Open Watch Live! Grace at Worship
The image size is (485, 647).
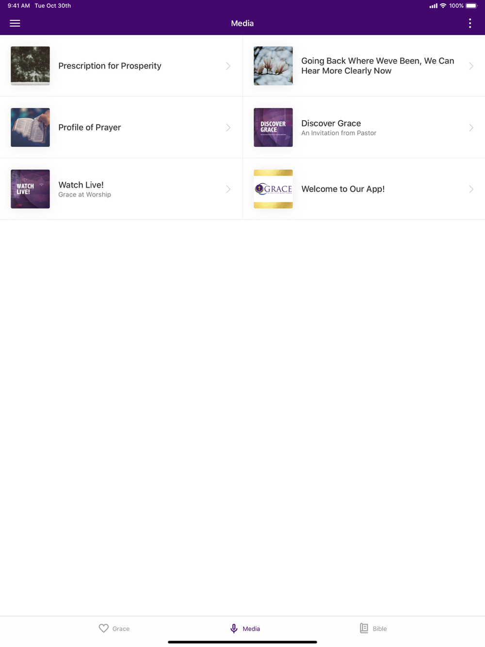(x=121, y=189)
